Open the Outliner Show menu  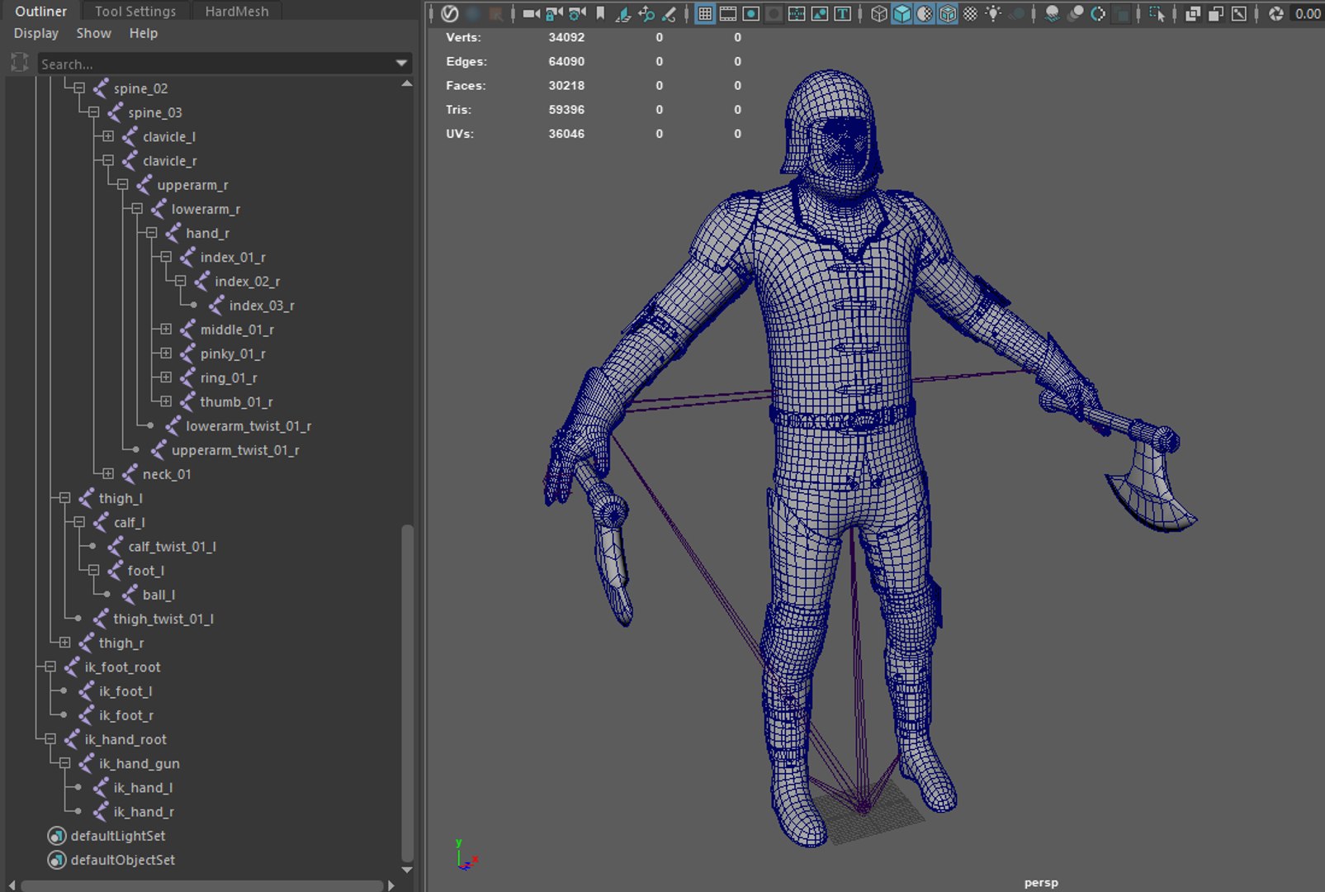93,33
